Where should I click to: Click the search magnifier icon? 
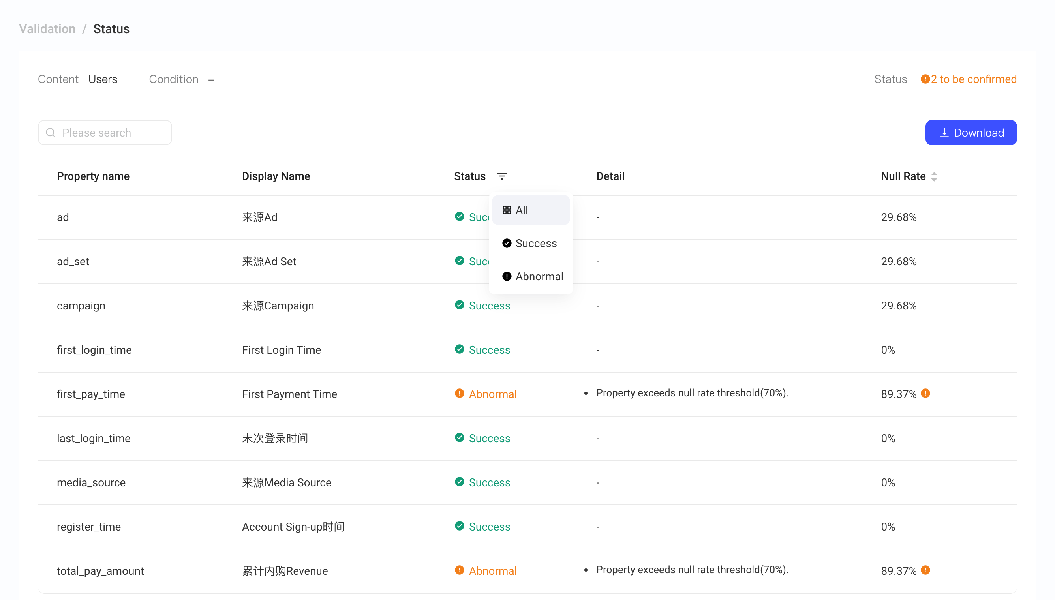pyautogui.click(x=51, y=133)
